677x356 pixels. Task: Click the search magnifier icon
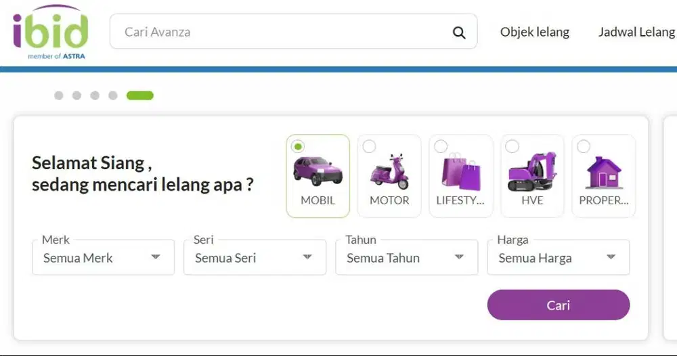[x=459, y=32]
